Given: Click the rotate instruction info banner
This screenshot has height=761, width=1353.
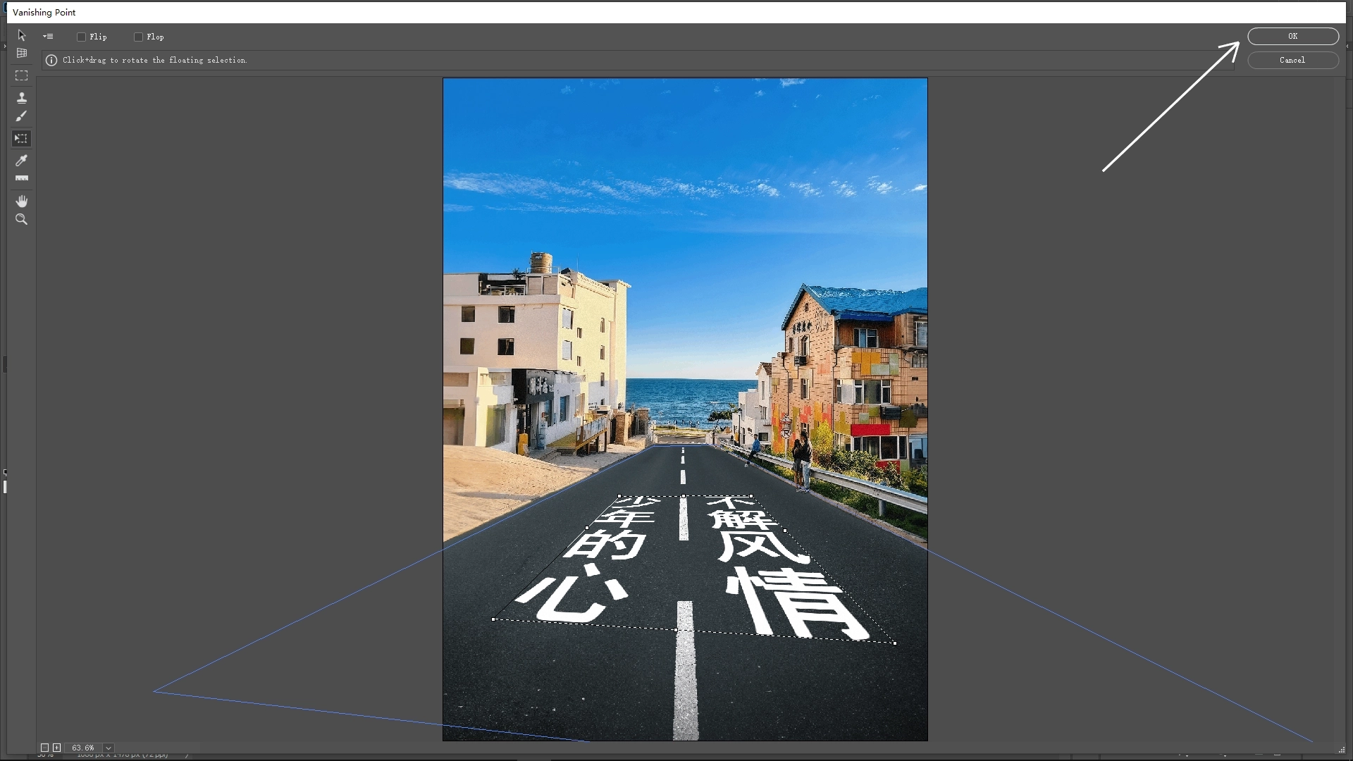Looking at the screenshot, I should point(154,61).
